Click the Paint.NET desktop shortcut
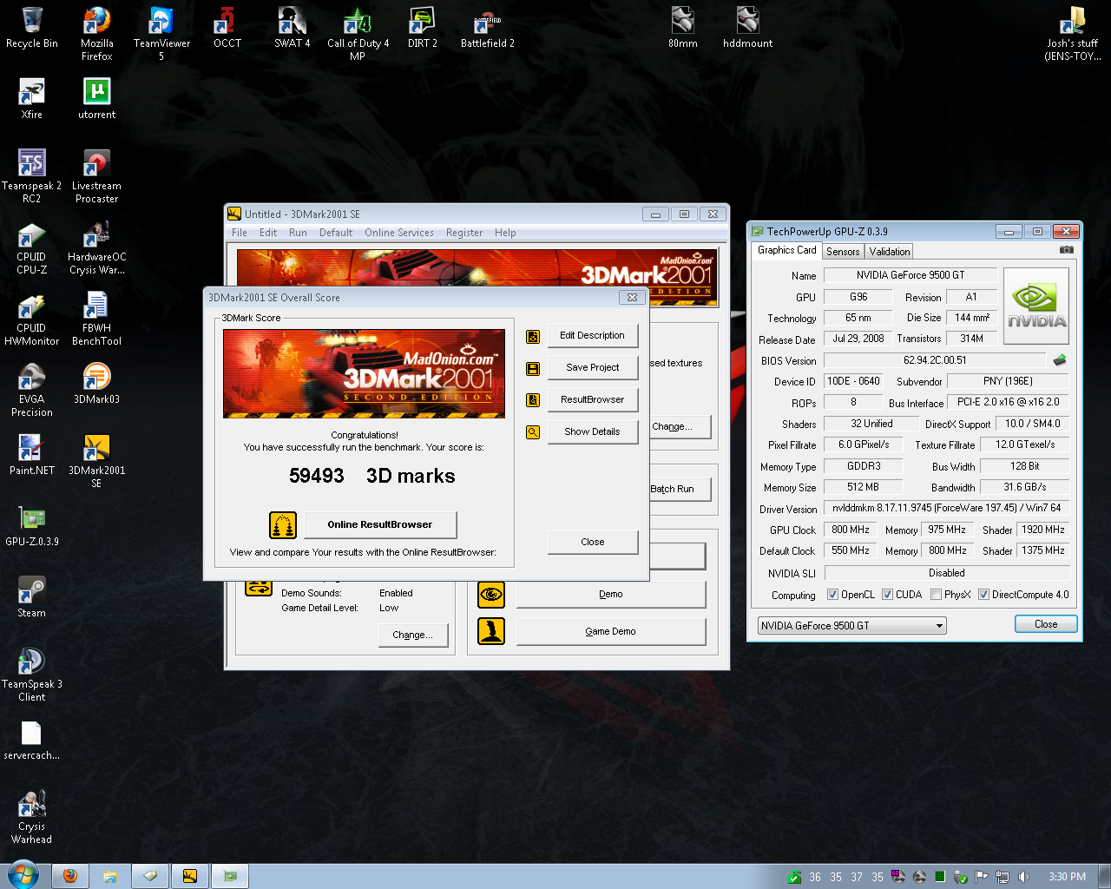The height and width of the screenshot is (889, 1111). pos(32,455)
